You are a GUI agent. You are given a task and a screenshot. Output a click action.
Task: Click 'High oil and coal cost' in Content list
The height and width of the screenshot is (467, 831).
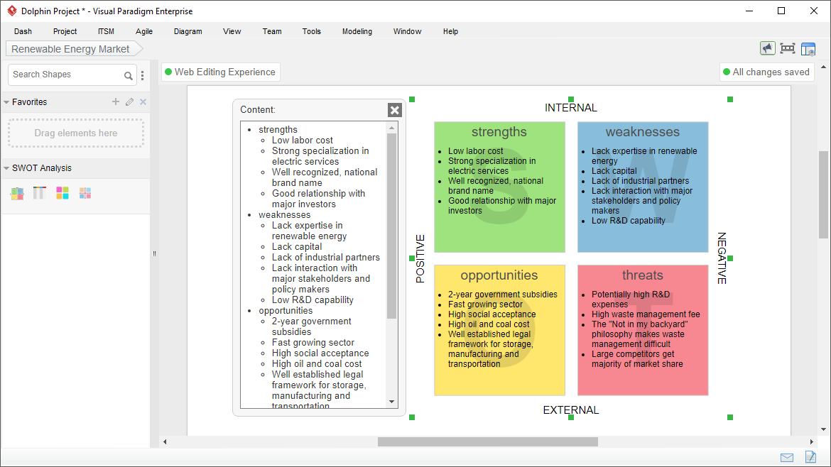click(316, 364)
